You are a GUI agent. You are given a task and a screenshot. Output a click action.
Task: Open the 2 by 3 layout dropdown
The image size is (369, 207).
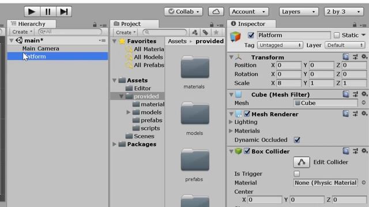click(x=344, y=11)
